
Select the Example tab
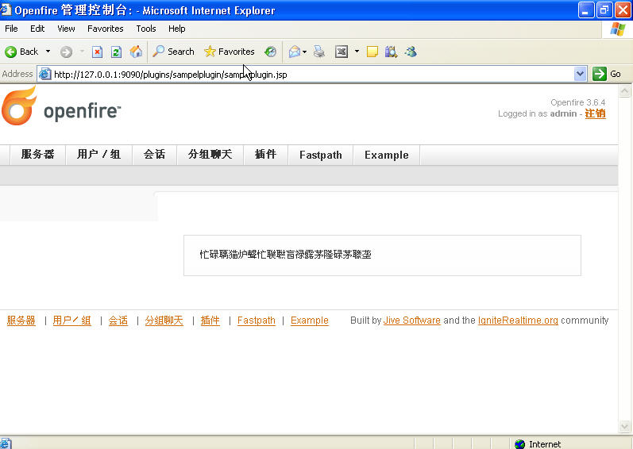pyautogui.click(x=386, y=155)
